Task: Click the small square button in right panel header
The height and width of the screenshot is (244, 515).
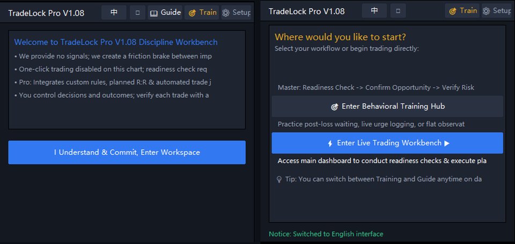Action: pyautogui.click(x=398, y=11)
